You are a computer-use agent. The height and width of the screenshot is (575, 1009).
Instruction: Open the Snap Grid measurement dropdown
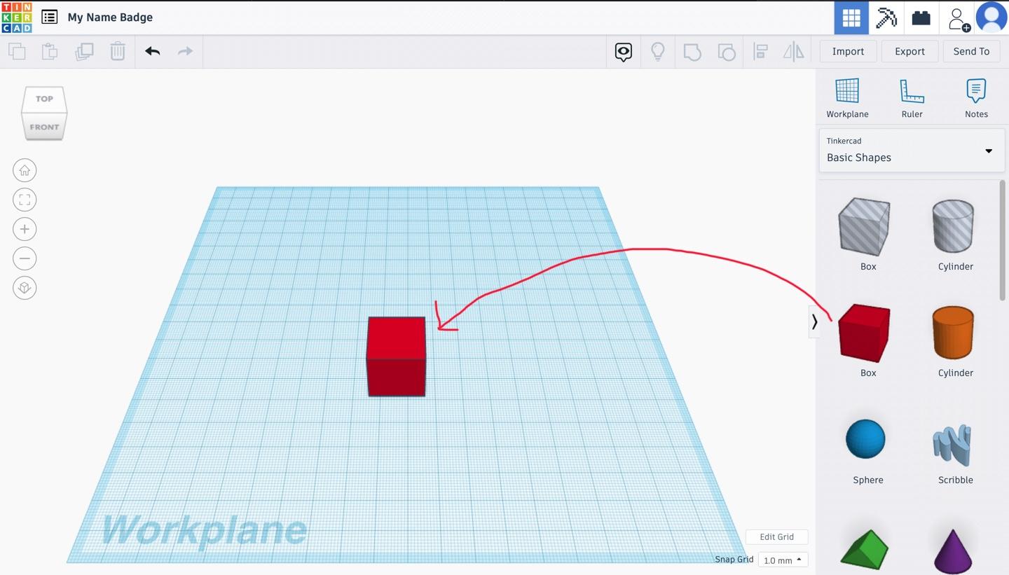(x=783, y=560)
